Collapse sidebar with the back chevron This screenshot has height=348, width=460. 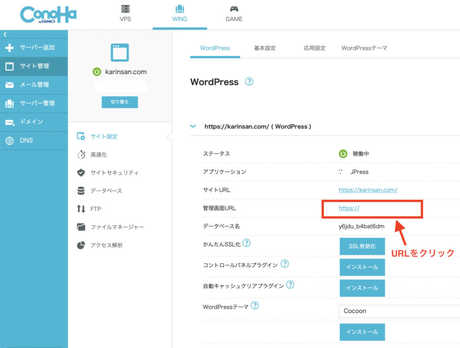[5, 34]
